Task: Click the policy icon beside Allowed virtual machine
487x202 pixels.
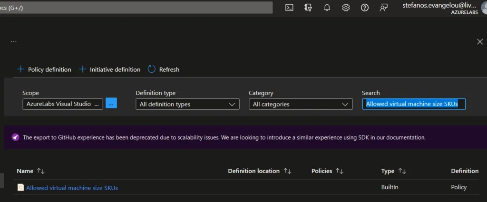Action: (x=20, y=187)
